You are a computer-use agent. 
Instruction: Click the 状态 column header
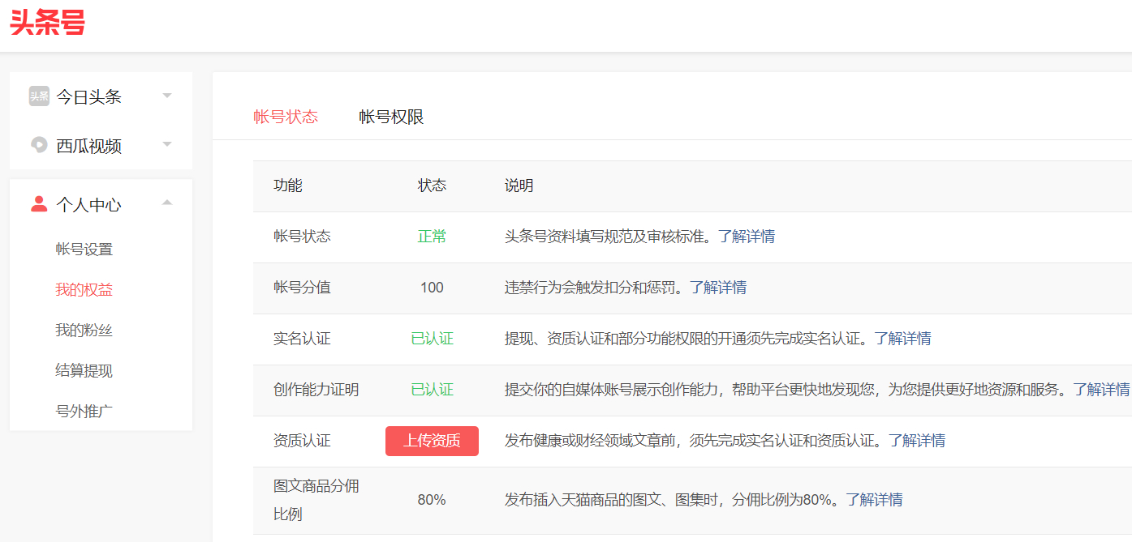click(x=432, y=186)
